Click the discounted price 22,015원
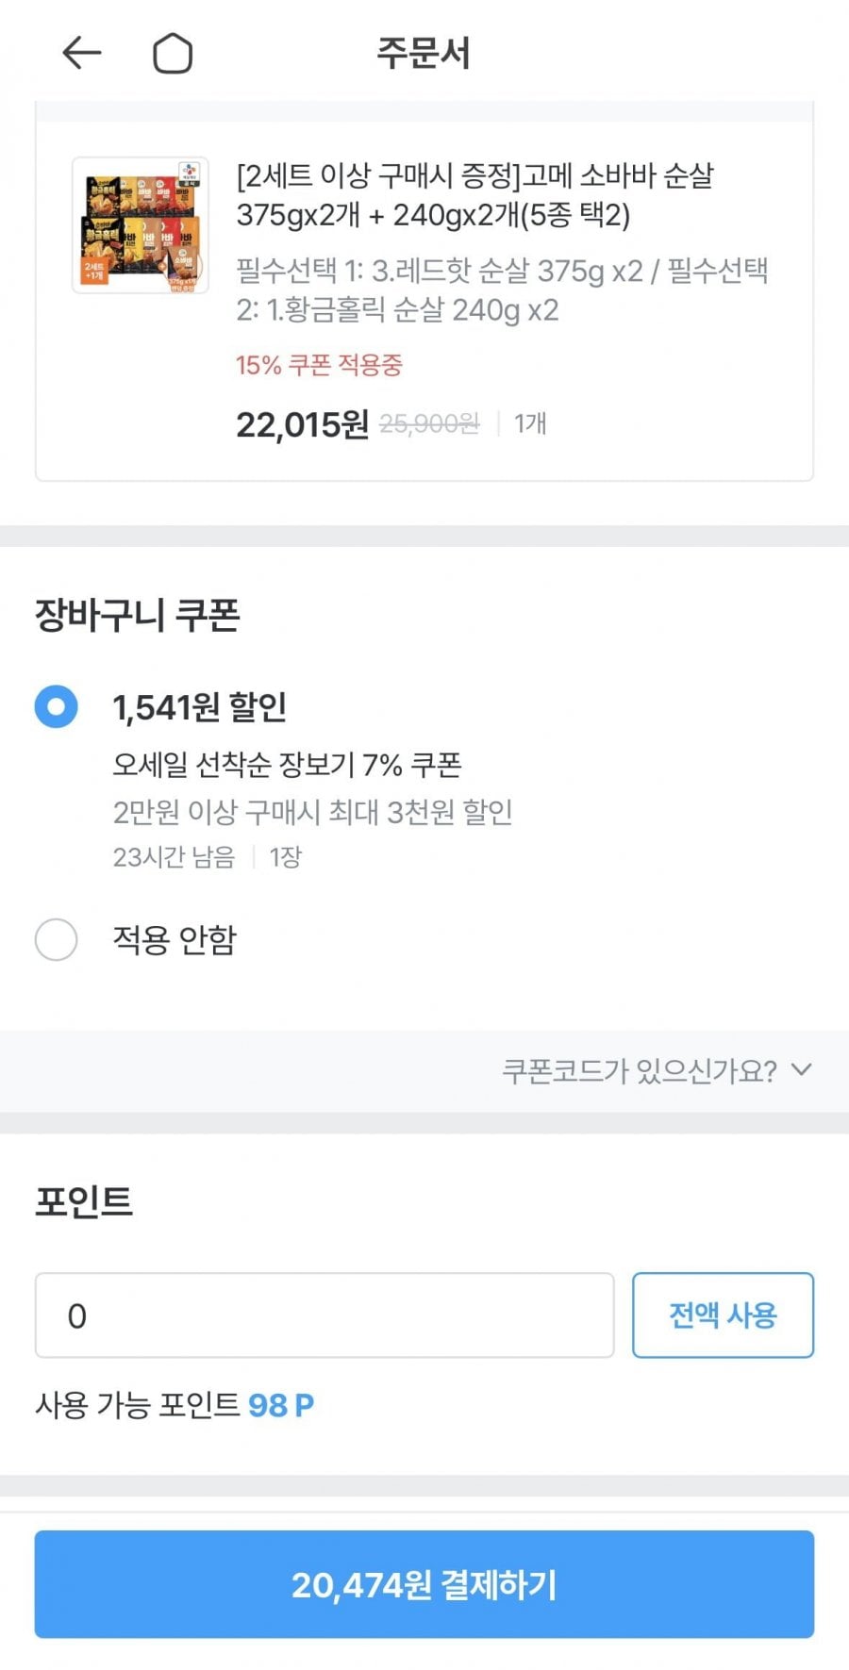 coord(302,424)
